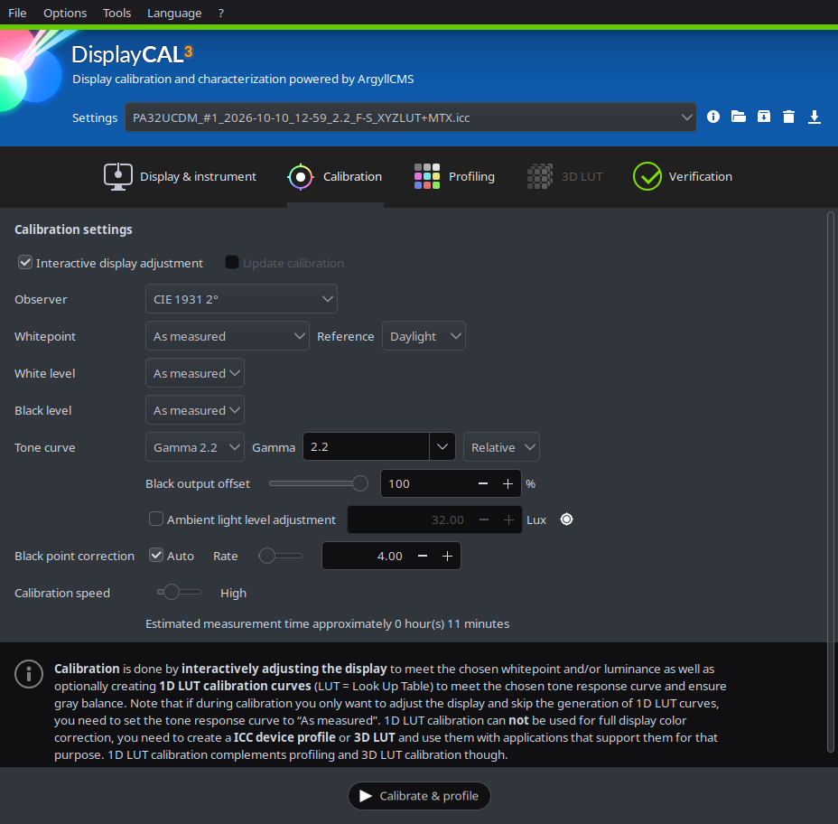Switch to the Verification tab
This screenshot has width=838, height=824.
tap(683, 176)
